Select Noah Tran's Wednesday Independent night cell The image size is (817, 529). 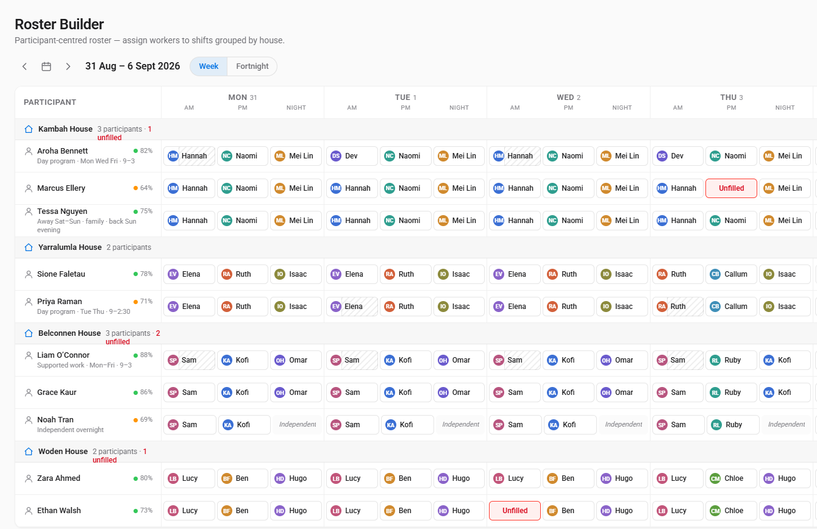point(623,424)
